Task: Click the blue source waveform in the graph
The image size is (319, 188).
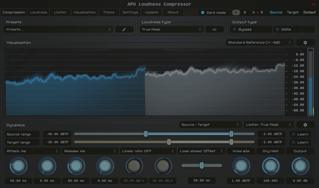Action: (75, 92)
